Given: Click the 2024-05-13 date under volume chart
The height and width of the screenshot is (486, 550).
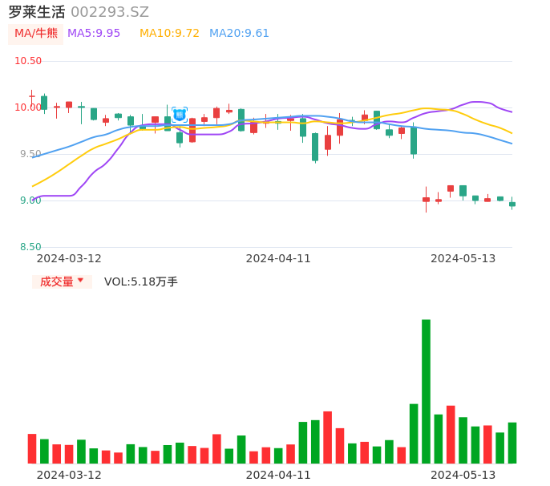Looking at the screenshot, I should pyautogui.click(x=463, y=475).
